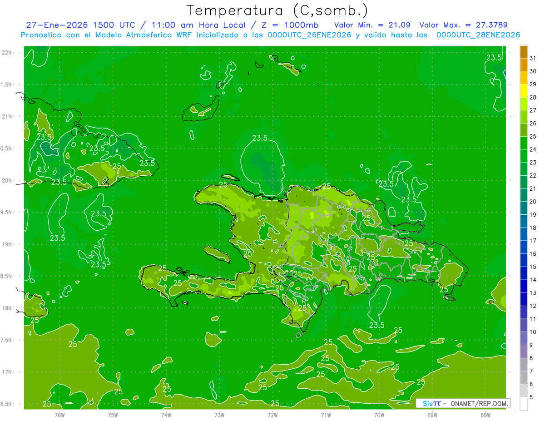This screenshot has width=545, height=421.
Task: Click the "76W" longitude axis label
Action: click(x=59, y=415)
